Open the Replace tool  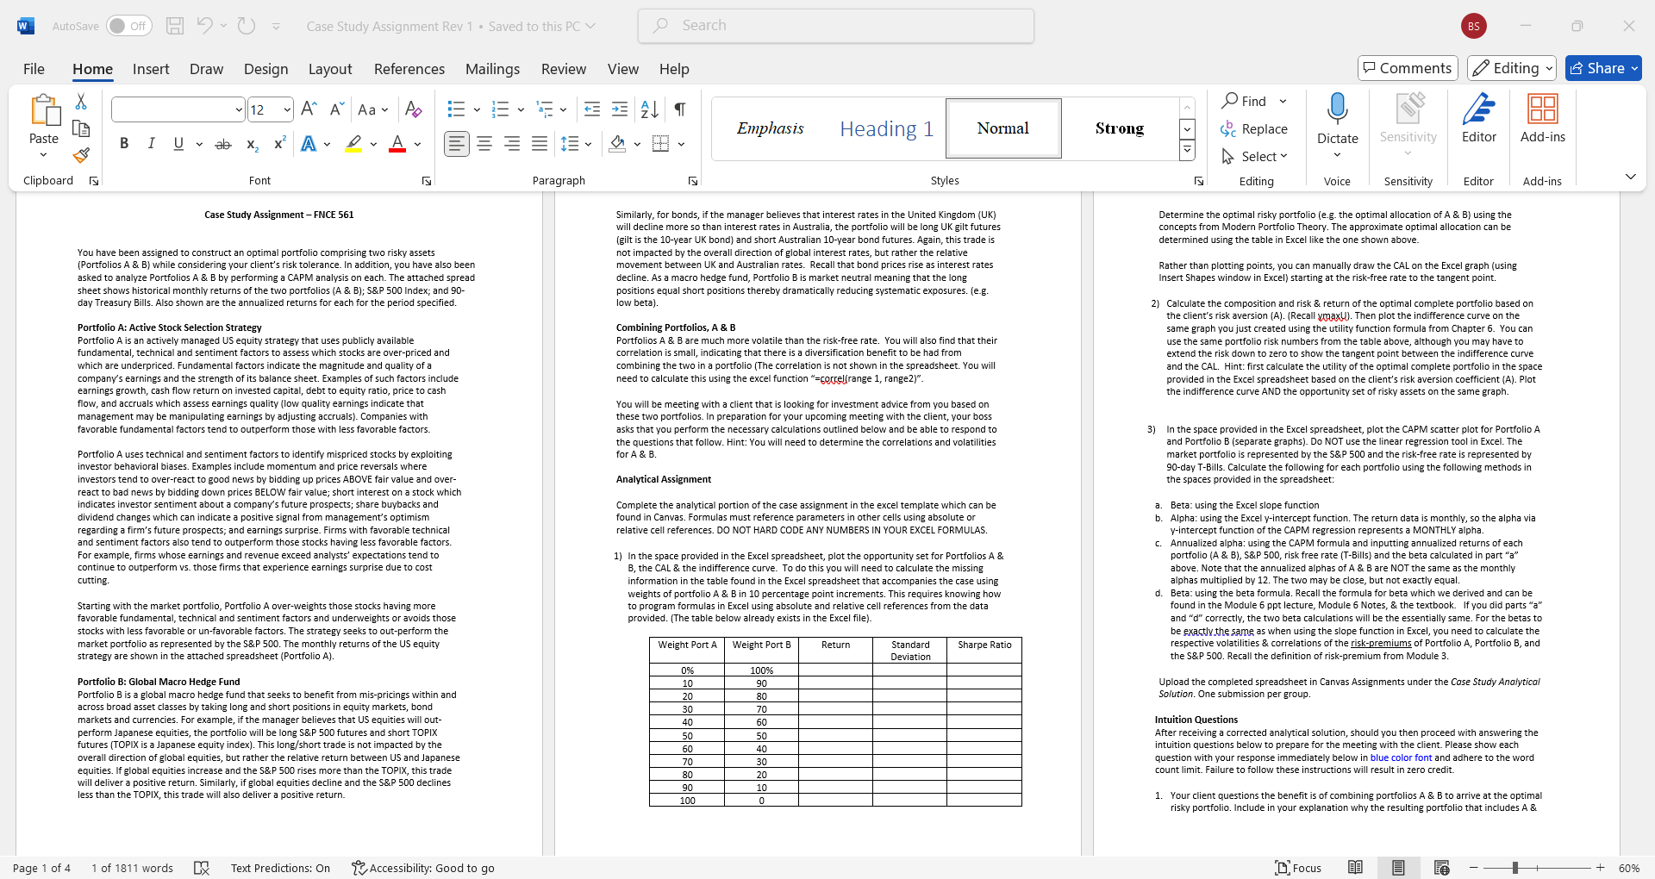pyautogui.click(x=1255, y=128)
